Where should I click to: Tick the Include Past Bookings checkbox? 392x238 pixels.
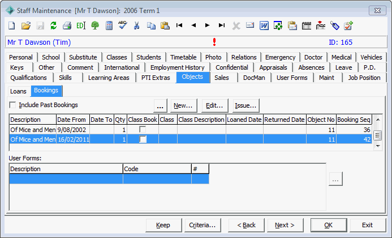pos(12,105)
